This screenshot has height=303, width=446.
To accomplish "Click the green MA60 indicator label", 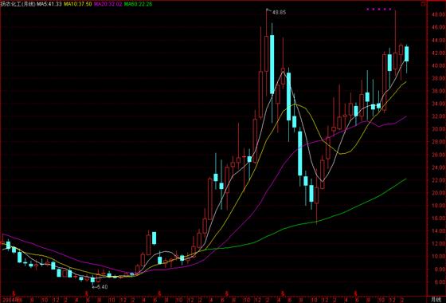I will (138, 4).
